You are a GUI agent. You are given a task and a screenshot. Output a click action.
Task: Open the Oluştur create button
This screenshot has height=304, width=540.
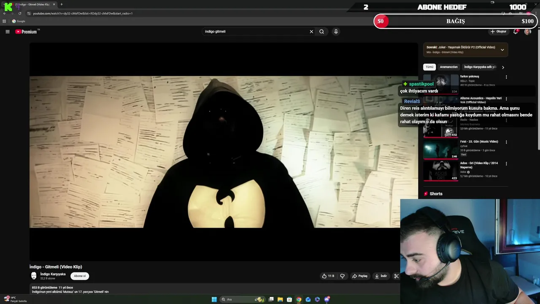498,32
